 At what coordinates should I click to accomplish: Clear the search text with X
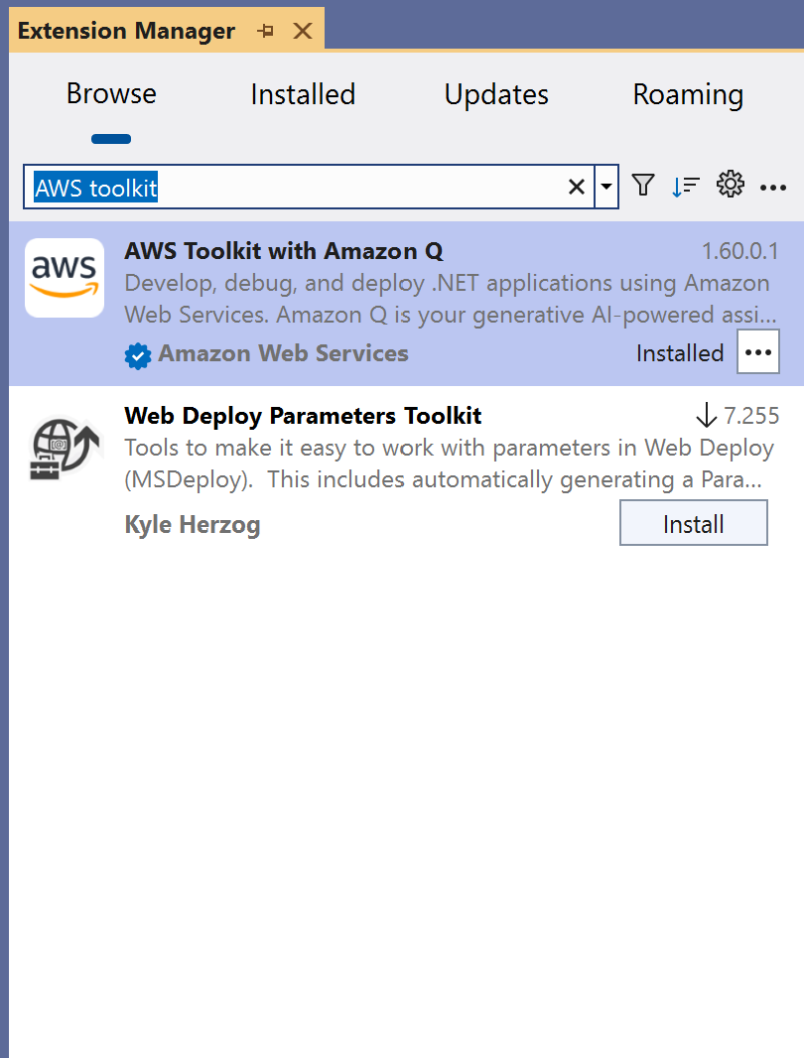[x=576, y=187]
